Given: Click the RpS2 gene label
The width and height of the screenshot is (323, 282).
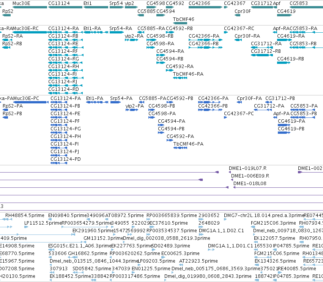Looking at the screenshot, I should [8, 11].
